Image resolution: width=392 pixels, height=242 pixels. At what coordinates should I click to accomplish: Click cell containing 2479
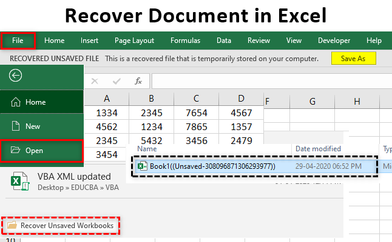pos(241,140)
